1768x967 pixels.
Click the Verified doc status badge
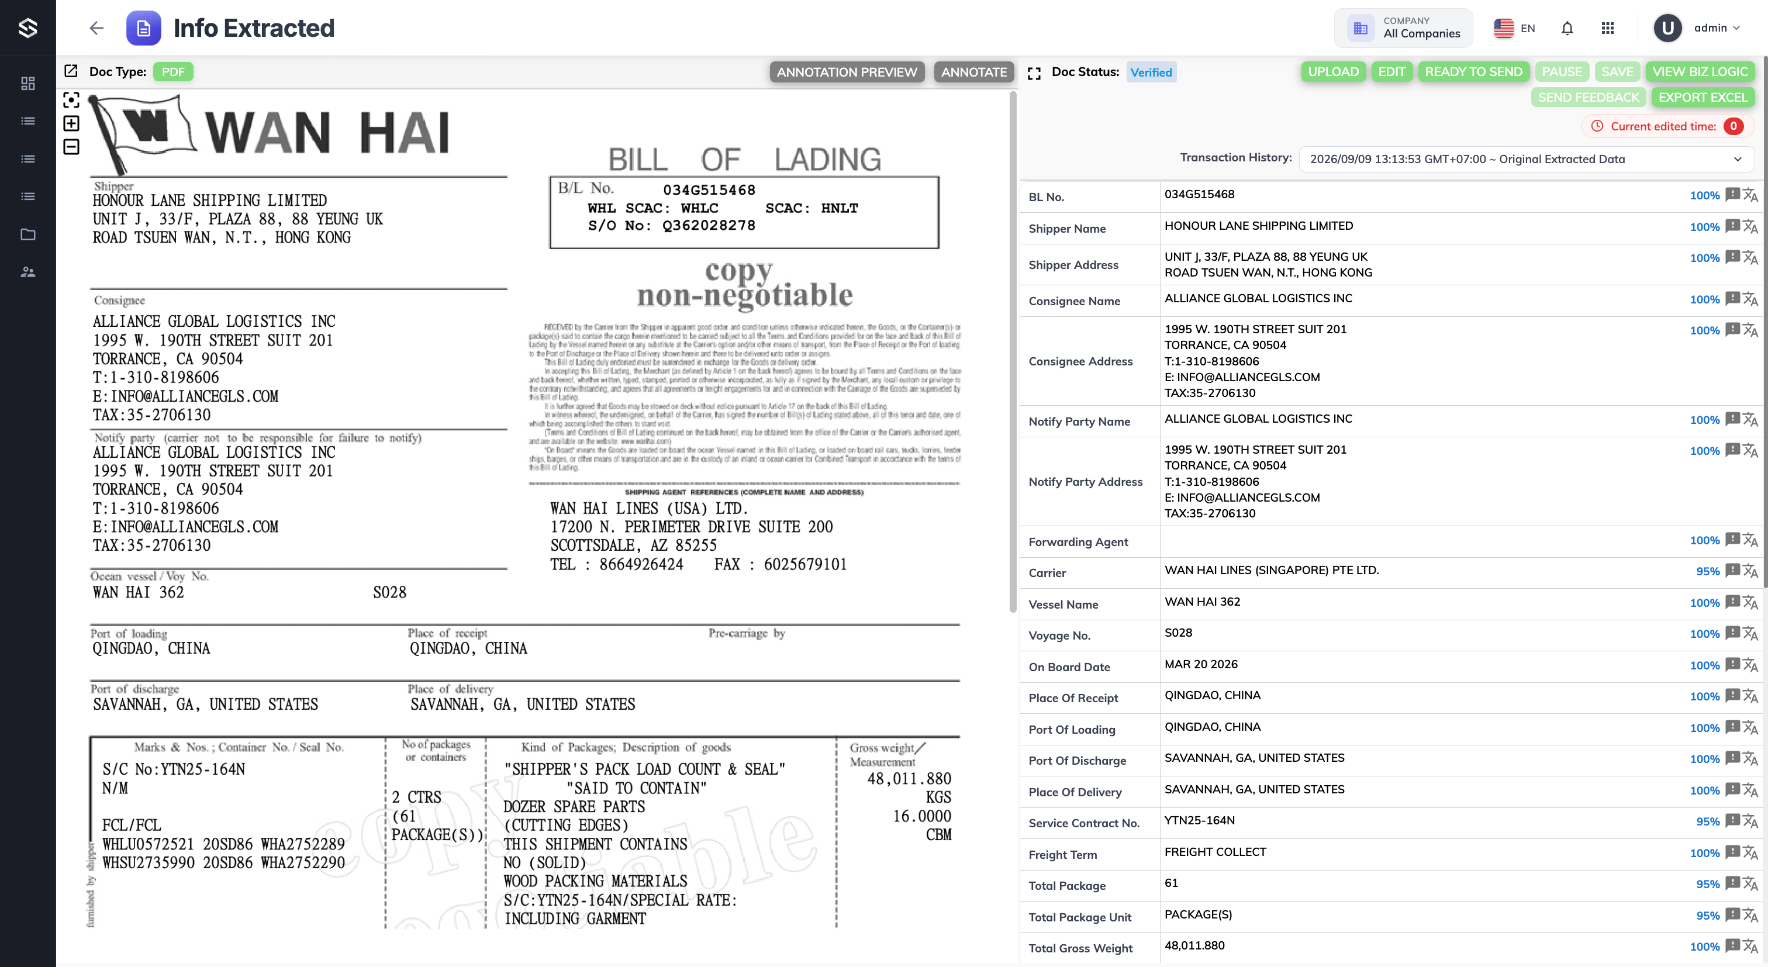[1151, 72]
